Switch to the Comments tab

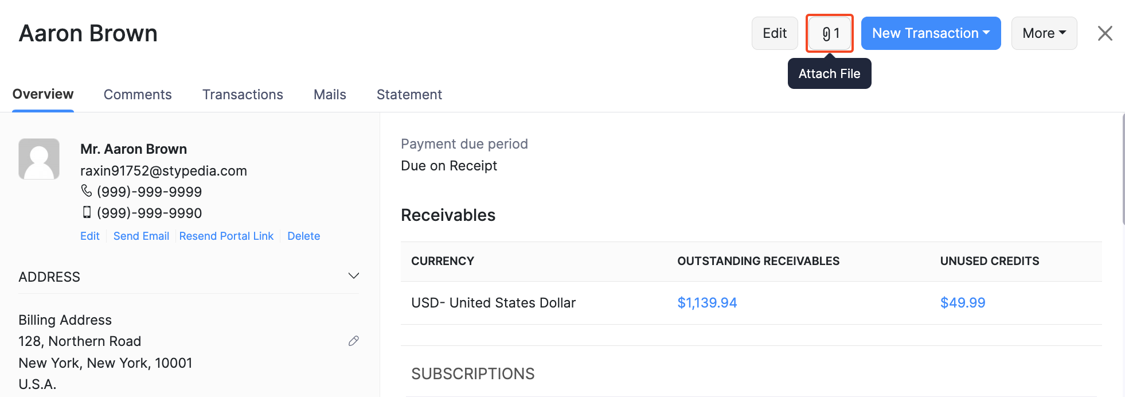(138, 95)
